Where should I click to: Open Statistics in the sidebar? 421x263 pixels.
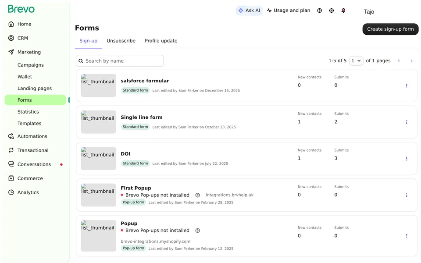click(28, 112)
